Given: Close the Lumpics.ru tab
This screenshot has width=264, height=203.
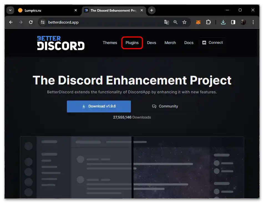Looking at the screenshot, I should click(76, 10).
